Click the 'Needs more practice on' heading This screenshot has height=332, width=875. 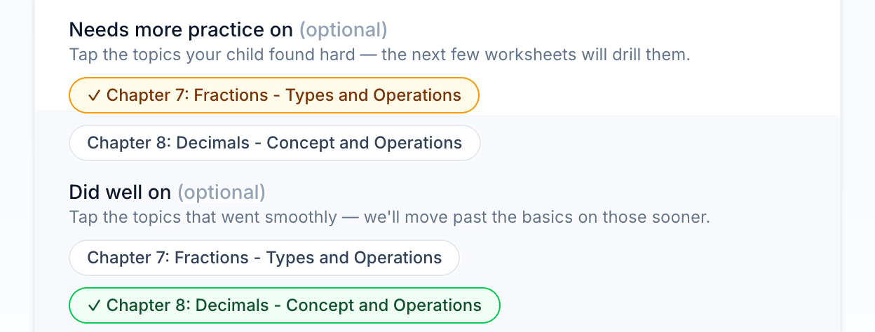[181, 29]
